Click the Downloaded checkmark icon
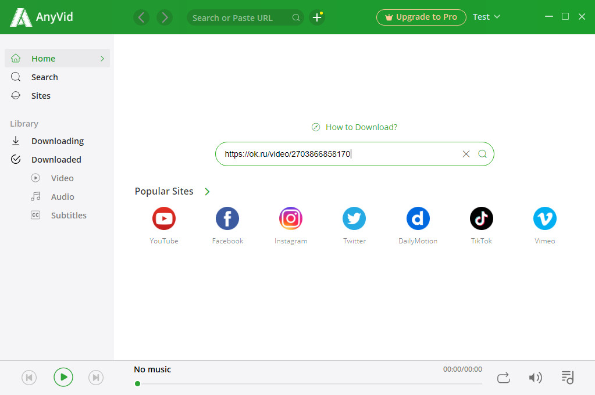This screenshot has height=395, width=595. click(x=16, y=160)
